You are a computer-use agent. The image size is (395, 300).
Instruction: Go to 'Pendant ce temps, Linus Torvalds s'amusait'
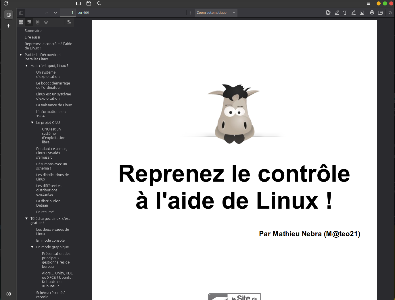[52, 153]
